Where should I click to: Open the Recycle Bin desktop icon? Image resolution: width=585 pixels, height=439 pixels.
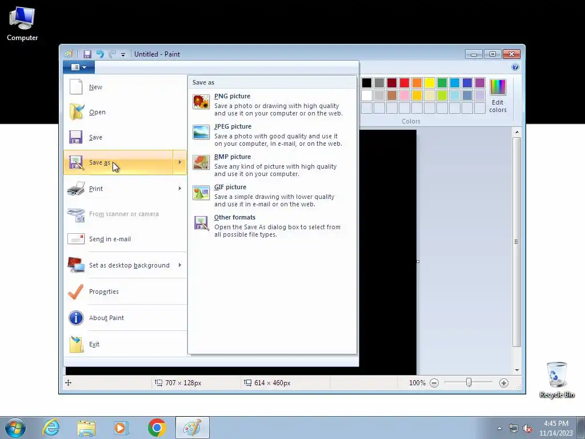pos(556,380)
